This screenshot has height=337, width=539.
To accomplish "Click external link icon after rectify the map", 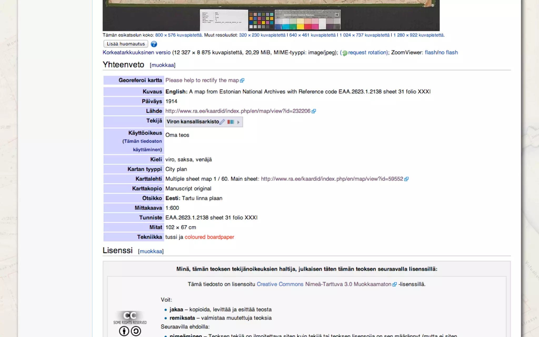I will tap(242, 81).
